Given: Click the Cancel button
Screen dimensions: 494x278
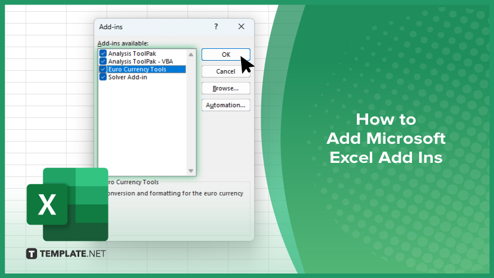Looking at the screenshot, I should click(225, 71).
